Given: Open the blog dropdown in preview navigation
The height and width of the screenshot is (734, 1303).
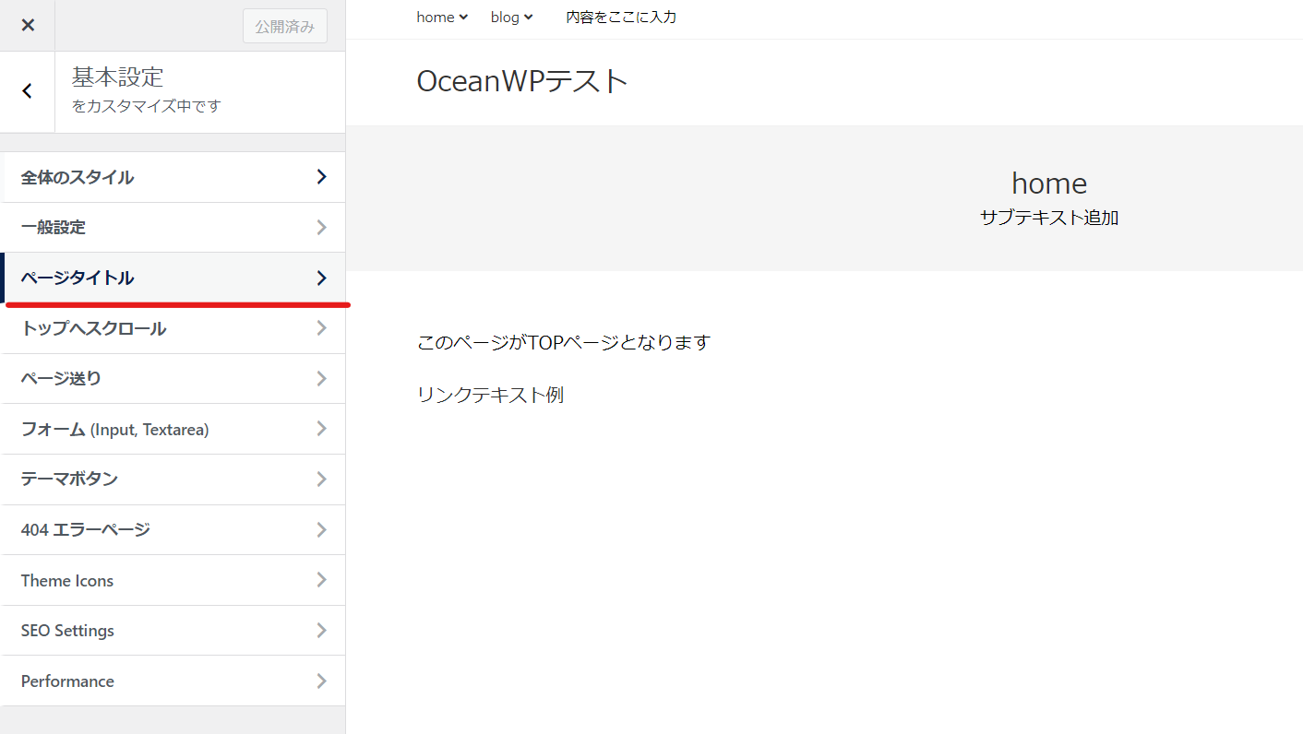Looking at the screenshot, I should (511, 17).
